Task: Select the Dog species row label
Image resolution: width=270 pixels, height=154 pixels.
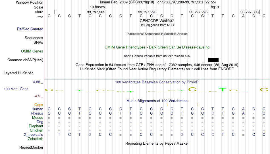Action: [x=40, y=122]
